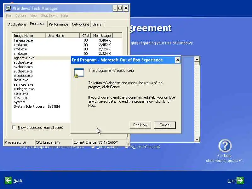Viewport: 252px width, 189px height.
Task: Click the Back link at bottom left
Action: (x=18, y=181)
